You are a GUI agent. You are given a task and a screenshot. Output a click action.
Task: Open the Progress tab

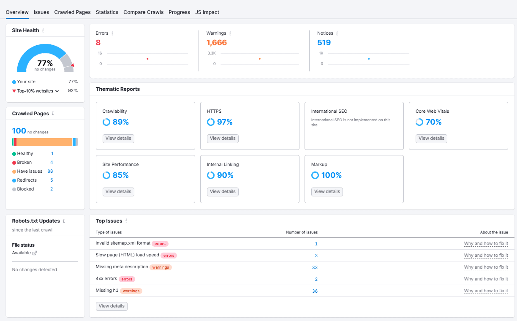point(180,12)
